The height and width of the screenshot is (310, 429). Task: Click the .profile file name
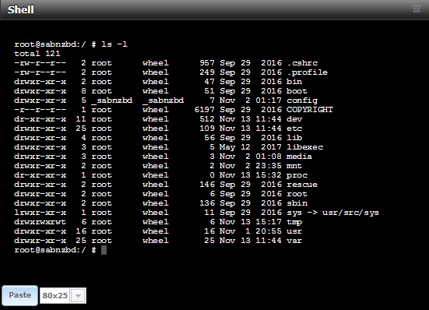point(307,72)
